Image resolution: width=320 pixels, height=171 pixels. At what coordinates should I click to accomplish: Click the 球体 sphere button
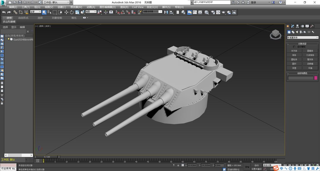click(294, 55)
